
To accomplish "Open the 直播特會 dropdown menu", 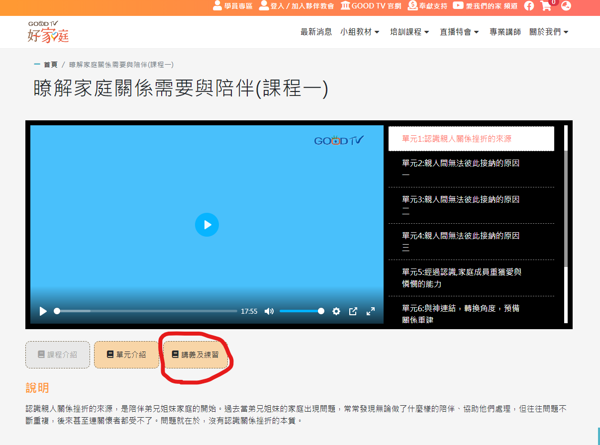I will pos(459,32).
